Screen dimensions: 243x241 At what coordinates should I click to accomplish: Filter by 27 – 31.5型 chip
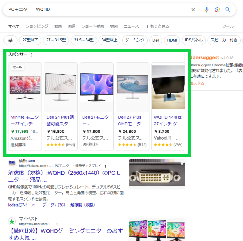[56, 40]
